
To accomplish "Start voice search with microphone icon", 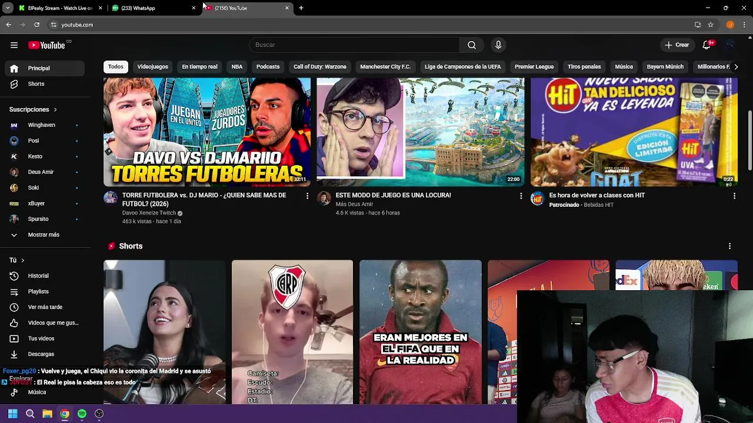I will (498, 45).
